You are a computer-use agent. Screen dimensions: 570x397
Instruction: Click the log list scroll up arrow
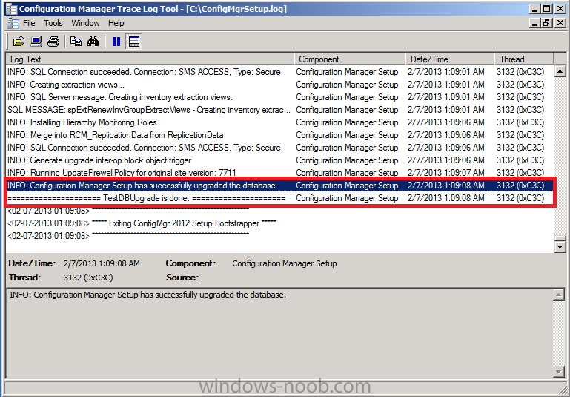point(560,71)
